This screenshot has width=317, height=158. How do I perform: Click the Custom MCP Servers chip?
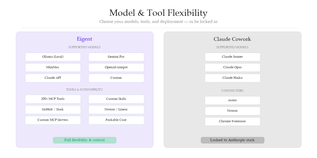coord(53,120)
